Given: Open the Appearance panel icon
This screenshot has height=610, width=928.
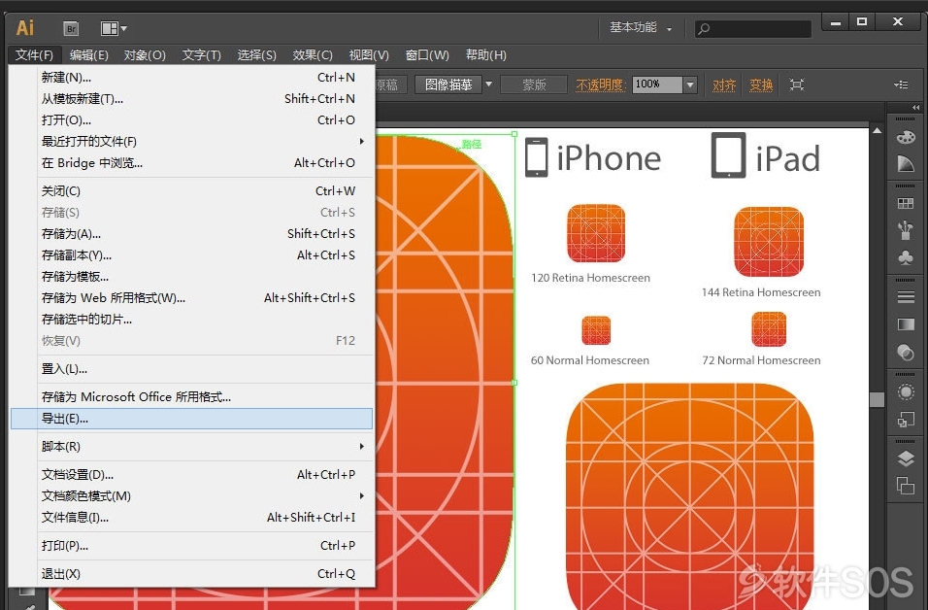Looking at the screenshot, I should (906, 392).
